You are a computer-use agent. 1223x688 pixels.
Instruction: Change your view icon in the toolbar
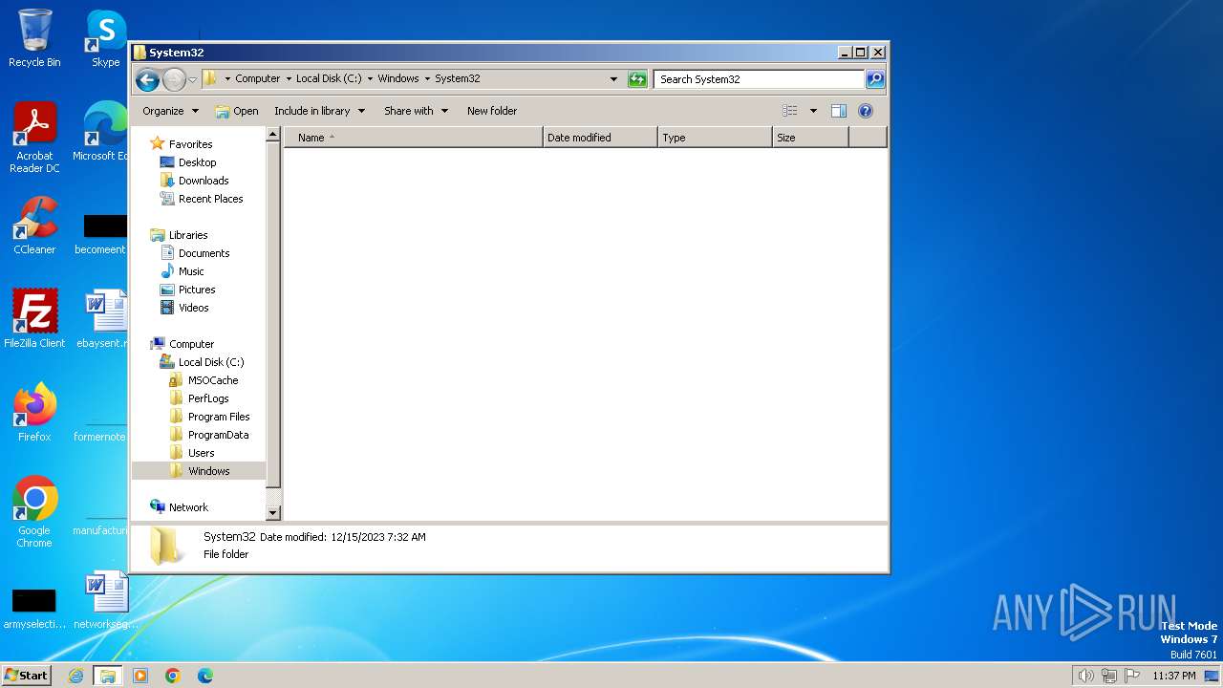(789, 111)
